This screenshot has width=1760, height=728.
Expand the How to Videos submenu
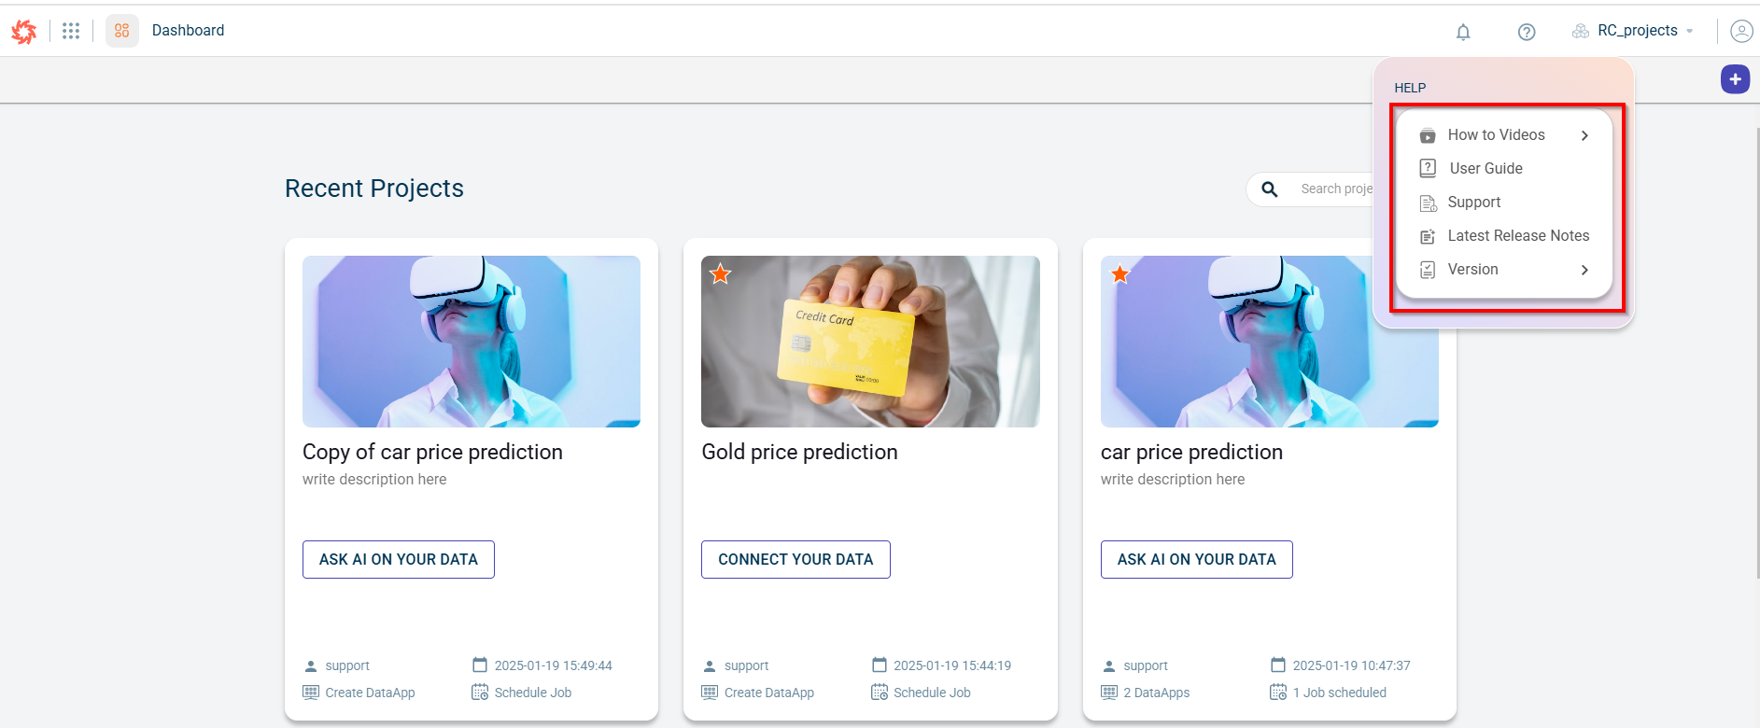[1584, 135]
